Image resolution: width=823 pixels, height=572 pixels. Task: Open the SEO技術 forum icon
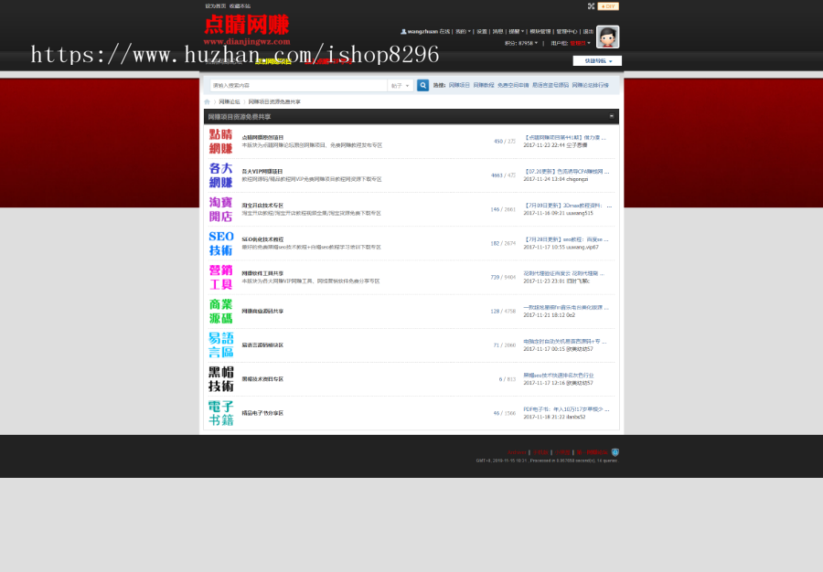pos(220,243)
